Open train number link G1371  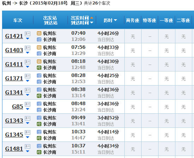14,78
